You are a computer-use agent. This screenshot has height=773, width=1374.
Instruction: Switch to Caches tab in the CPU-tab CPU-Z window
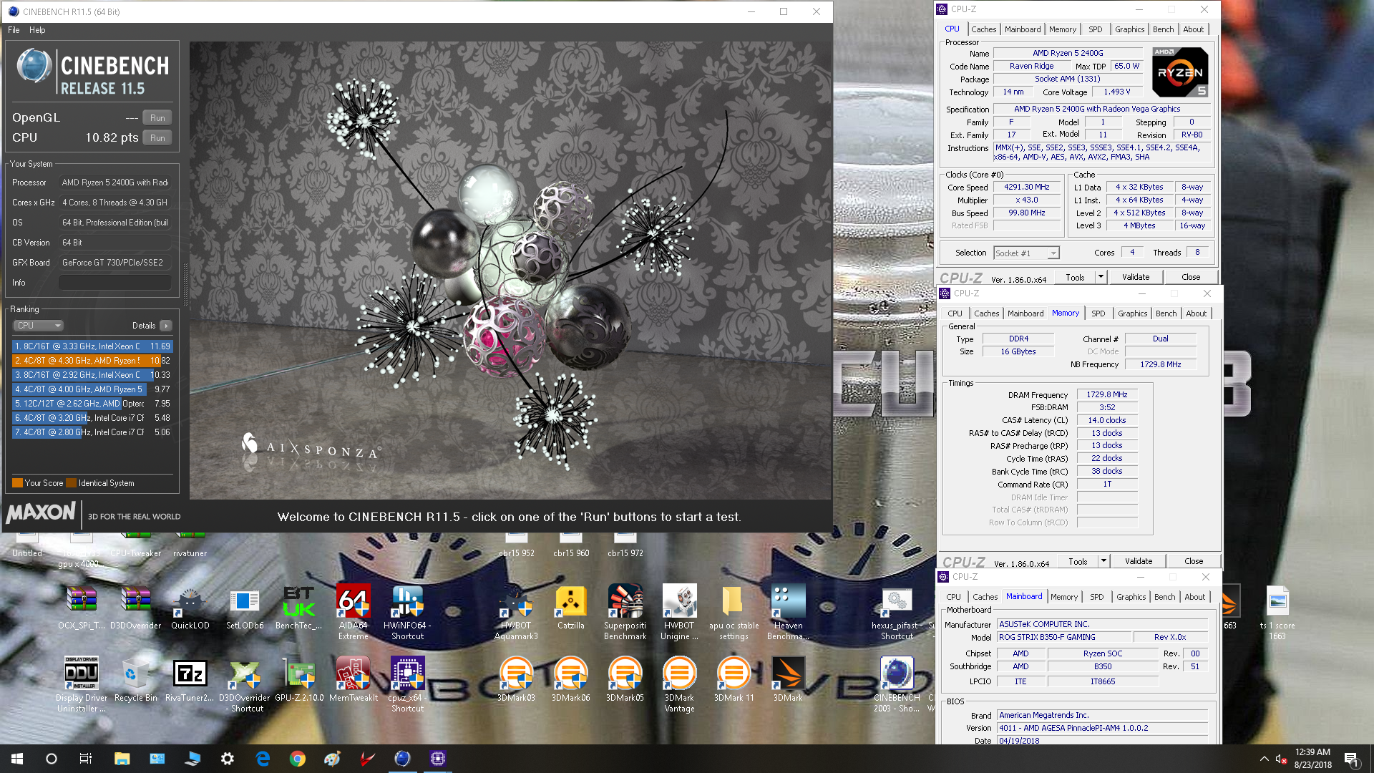983,29
